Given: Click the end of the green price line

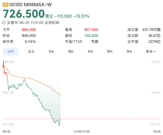Looking at the screenshot, I should click(60, 119).
